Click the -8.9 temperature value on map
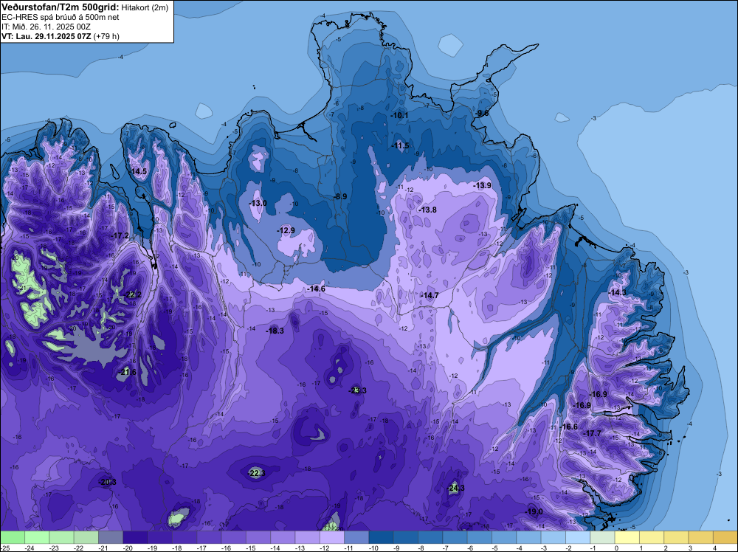This screenshot has height=552, width=738. [x=339, y=196]
